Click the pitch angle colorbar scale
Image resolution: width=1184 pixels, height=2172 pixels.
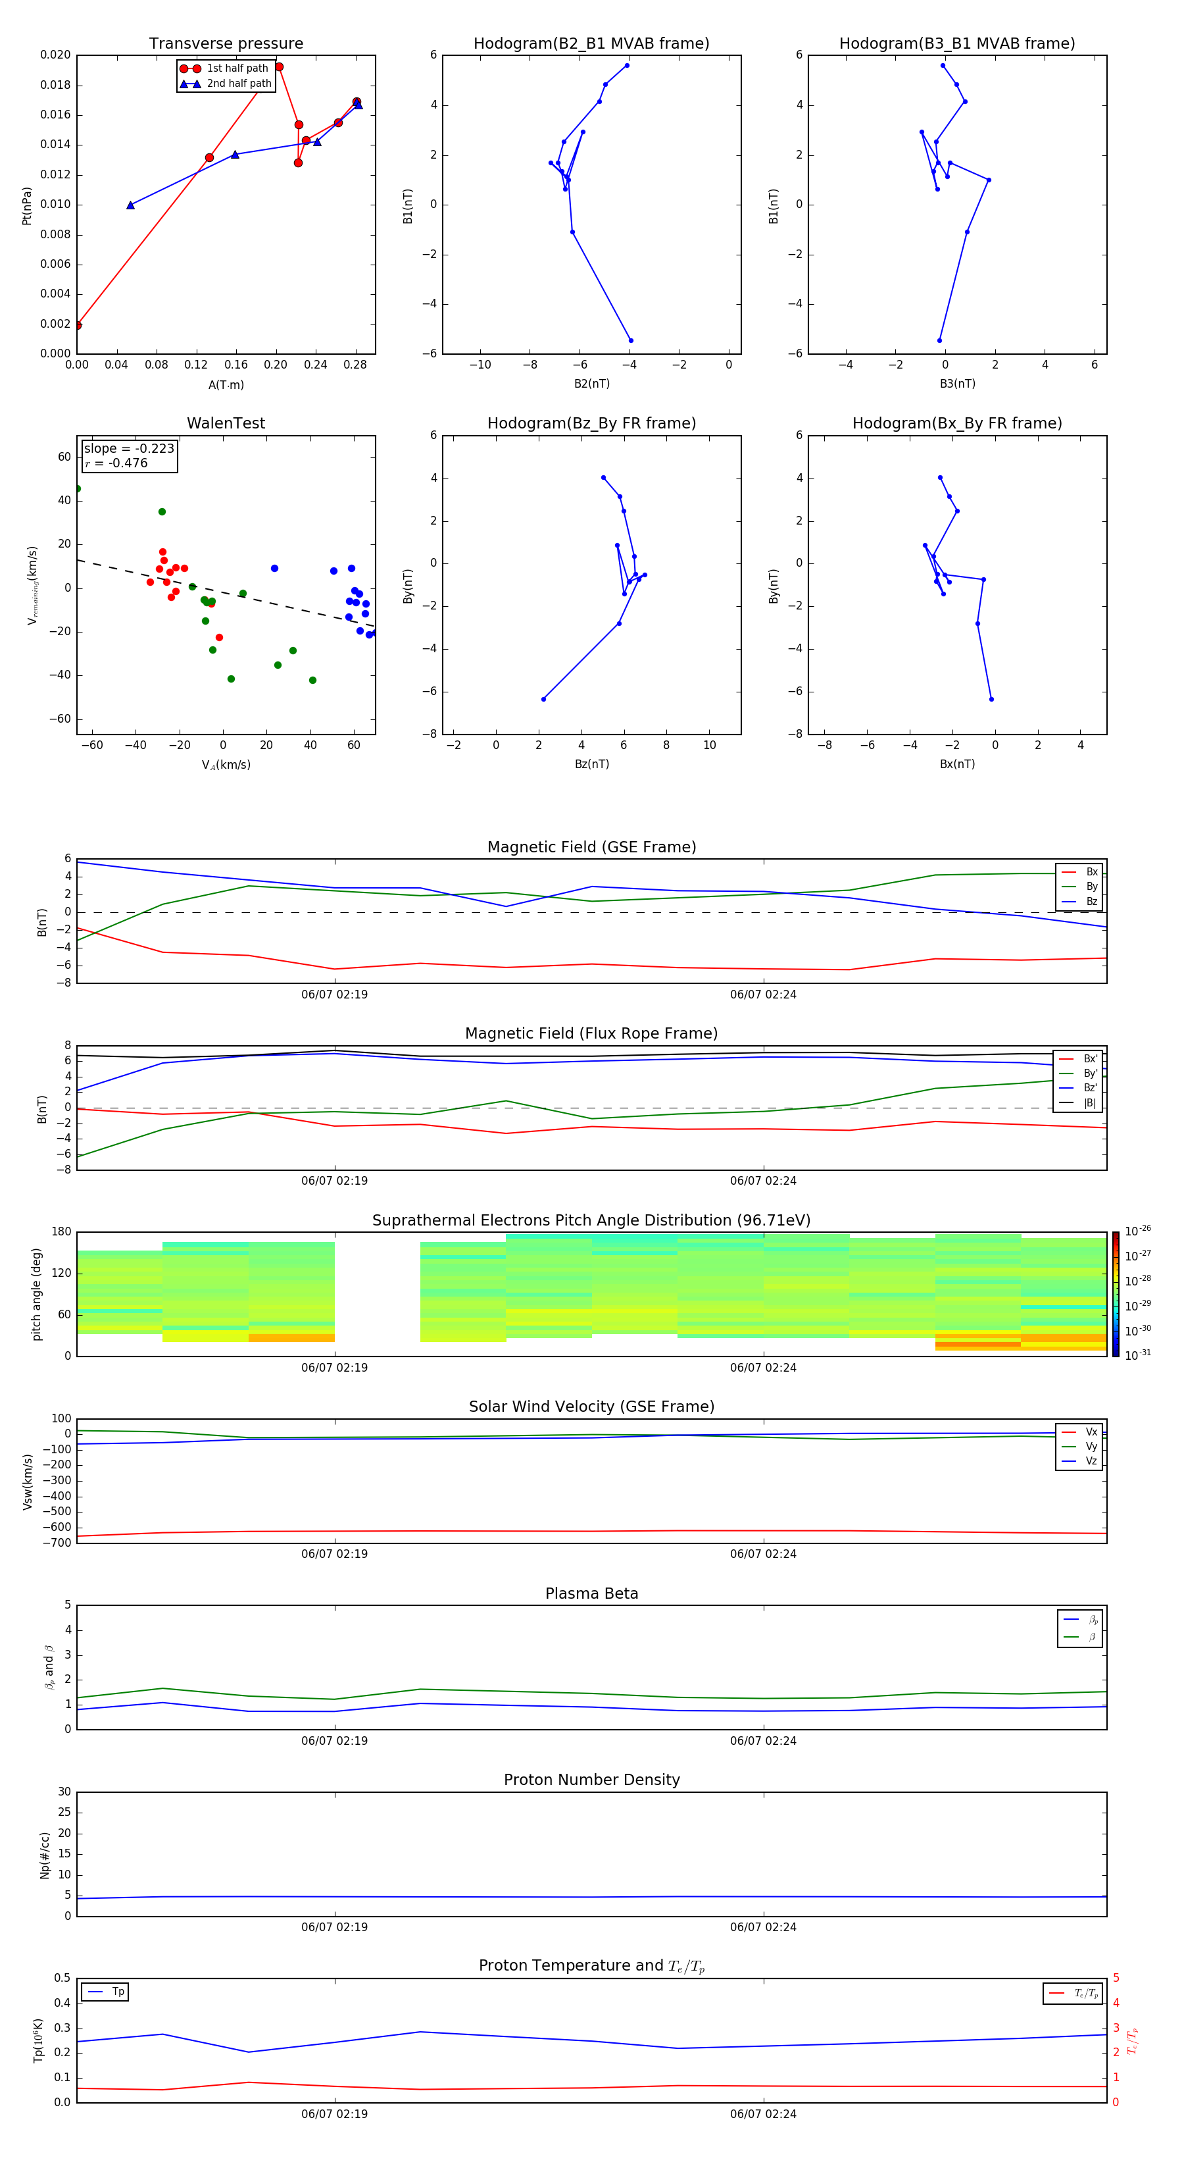(x=1116, y=1294)
